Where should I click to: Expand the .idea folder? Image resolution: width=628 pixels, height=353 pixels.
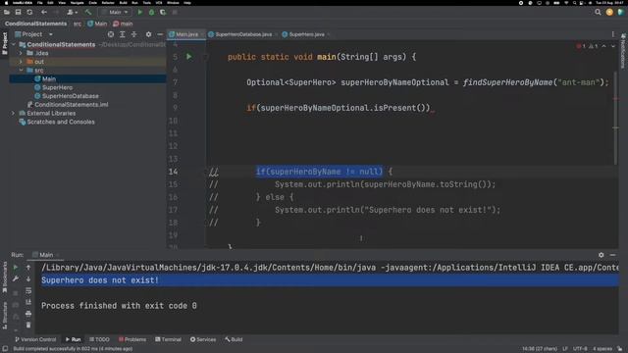click(21, 53)
